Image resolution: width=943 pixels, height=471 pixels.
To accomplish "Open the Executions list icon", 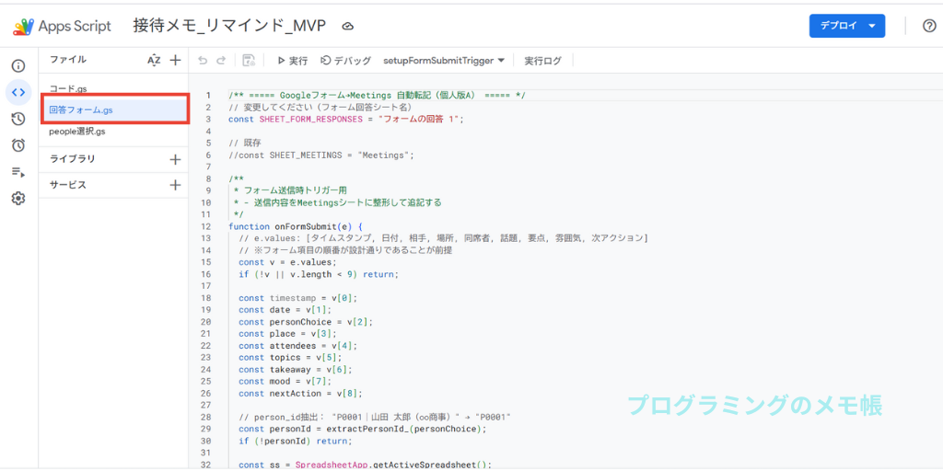I will pos(17,172).
